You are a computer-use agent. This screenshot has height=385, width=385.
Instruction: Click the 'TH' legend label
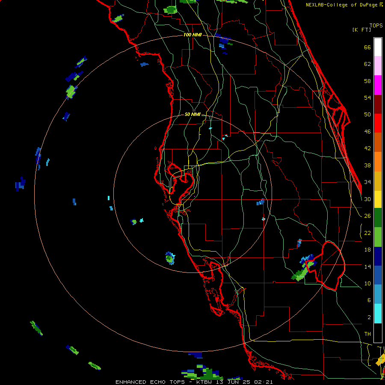tap(367, 334)
